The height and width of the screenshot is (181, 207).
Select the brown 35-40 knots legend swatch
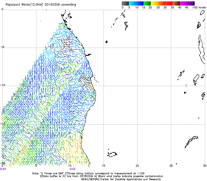pyautogui.click(x=176, y=3)
